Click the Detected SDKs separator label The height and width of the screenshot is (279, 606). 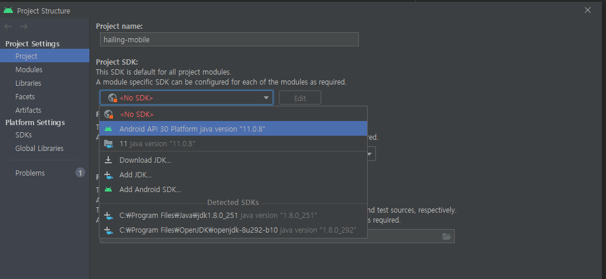(233, 203)
